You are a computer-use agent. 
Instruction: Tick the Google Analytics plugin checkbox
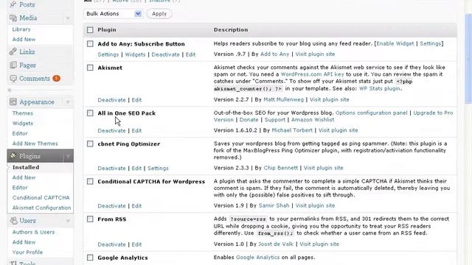click(90, 258)
